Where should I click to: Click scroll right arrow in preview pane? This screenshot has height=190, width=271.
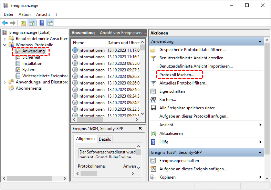[133, 173]
